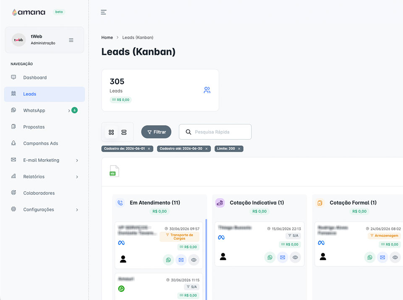The height and width of the screenshot is (300, 403).
Task: Open WhatsApp on the 24/06/2026 08:02 card
Action: click(370, 257)
